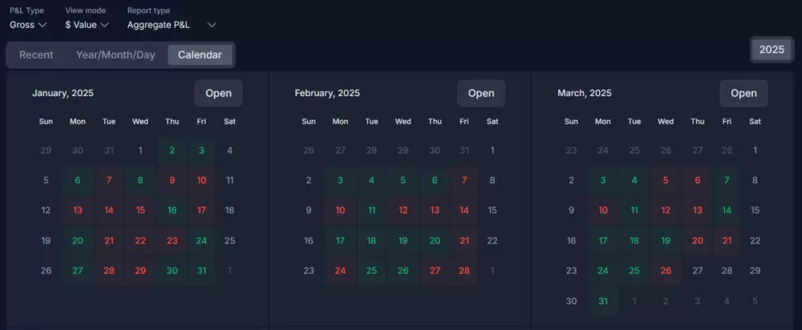
Task: Switch to the Recent tab
Action: coord(36,54)
